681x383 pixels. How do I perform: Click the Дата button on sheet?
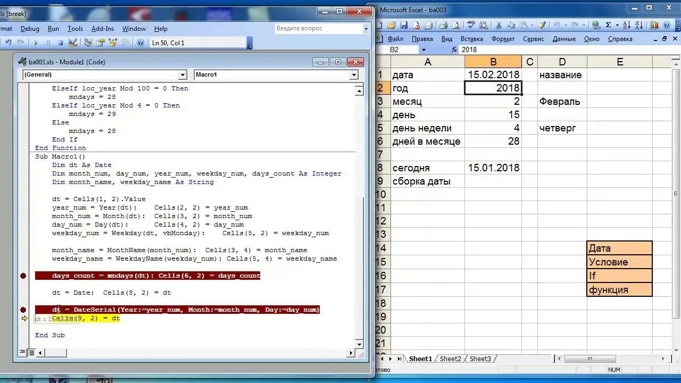(620, 248)
